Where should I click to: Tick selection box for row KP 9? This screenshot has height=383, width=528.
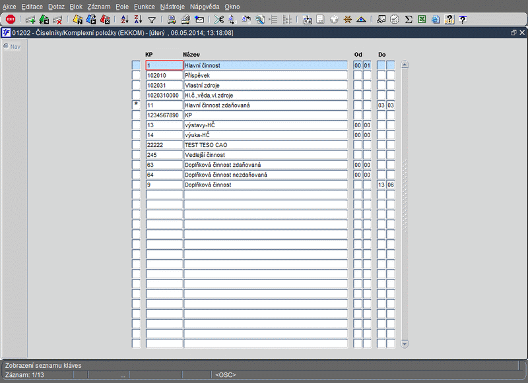136,185
